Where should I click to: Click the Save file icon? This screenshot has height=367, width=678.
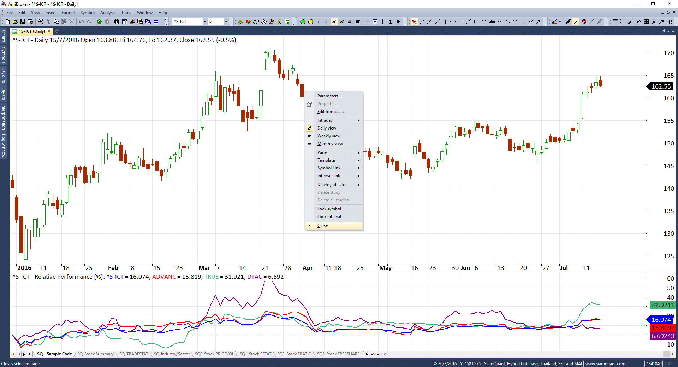point(23,22)
